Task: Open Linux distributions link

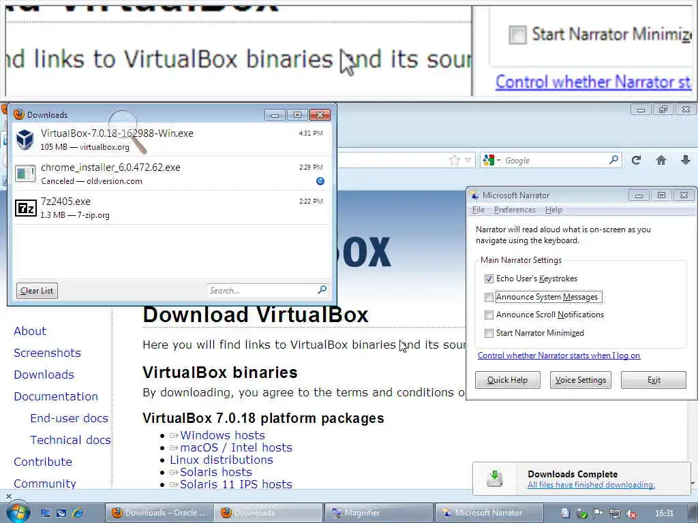Action: click(x=222, y=460)
